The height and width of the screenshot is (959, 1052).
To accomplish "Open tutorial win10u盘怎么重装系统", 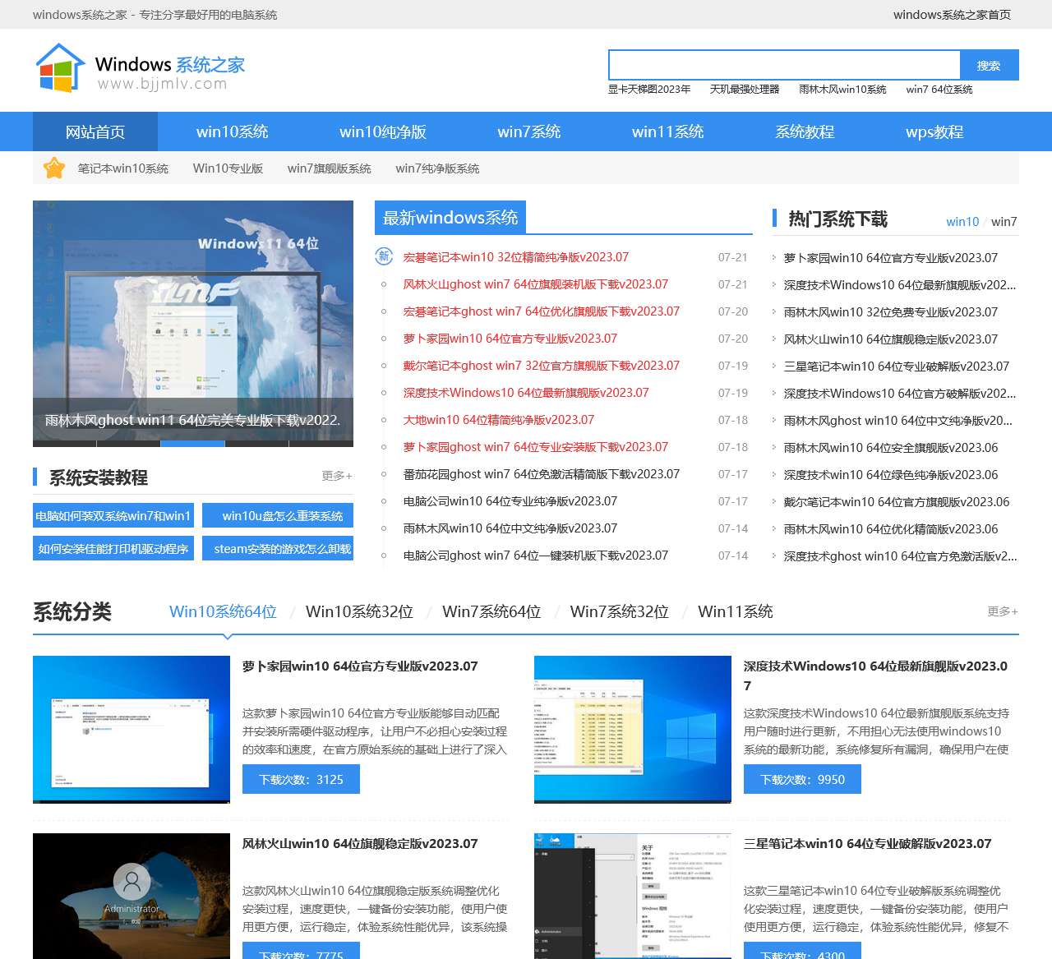I will coord(278,515).
